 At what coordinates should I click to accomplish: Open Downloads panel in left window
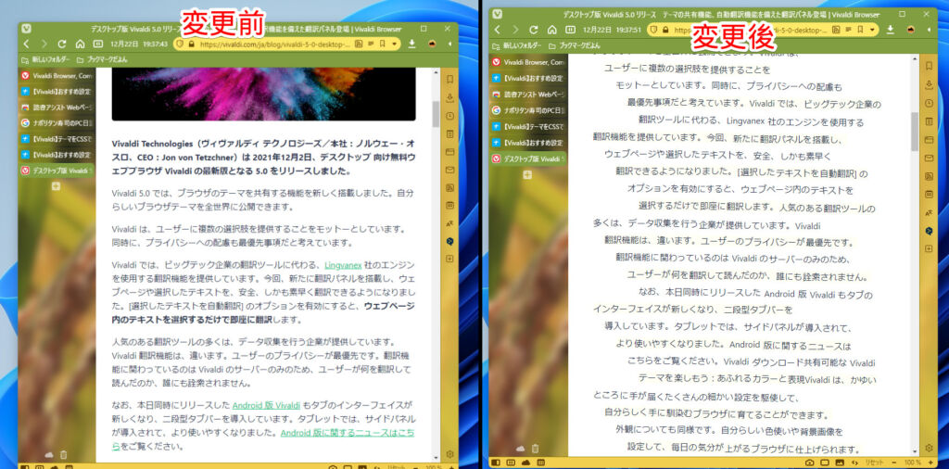449,98
